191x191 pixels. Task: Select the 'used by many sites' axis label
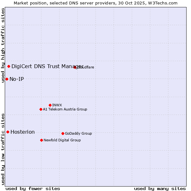point(160,188)
